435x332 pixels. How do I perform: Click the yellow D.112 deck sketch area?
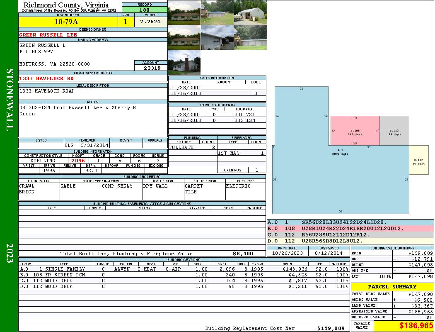point(418,162)
